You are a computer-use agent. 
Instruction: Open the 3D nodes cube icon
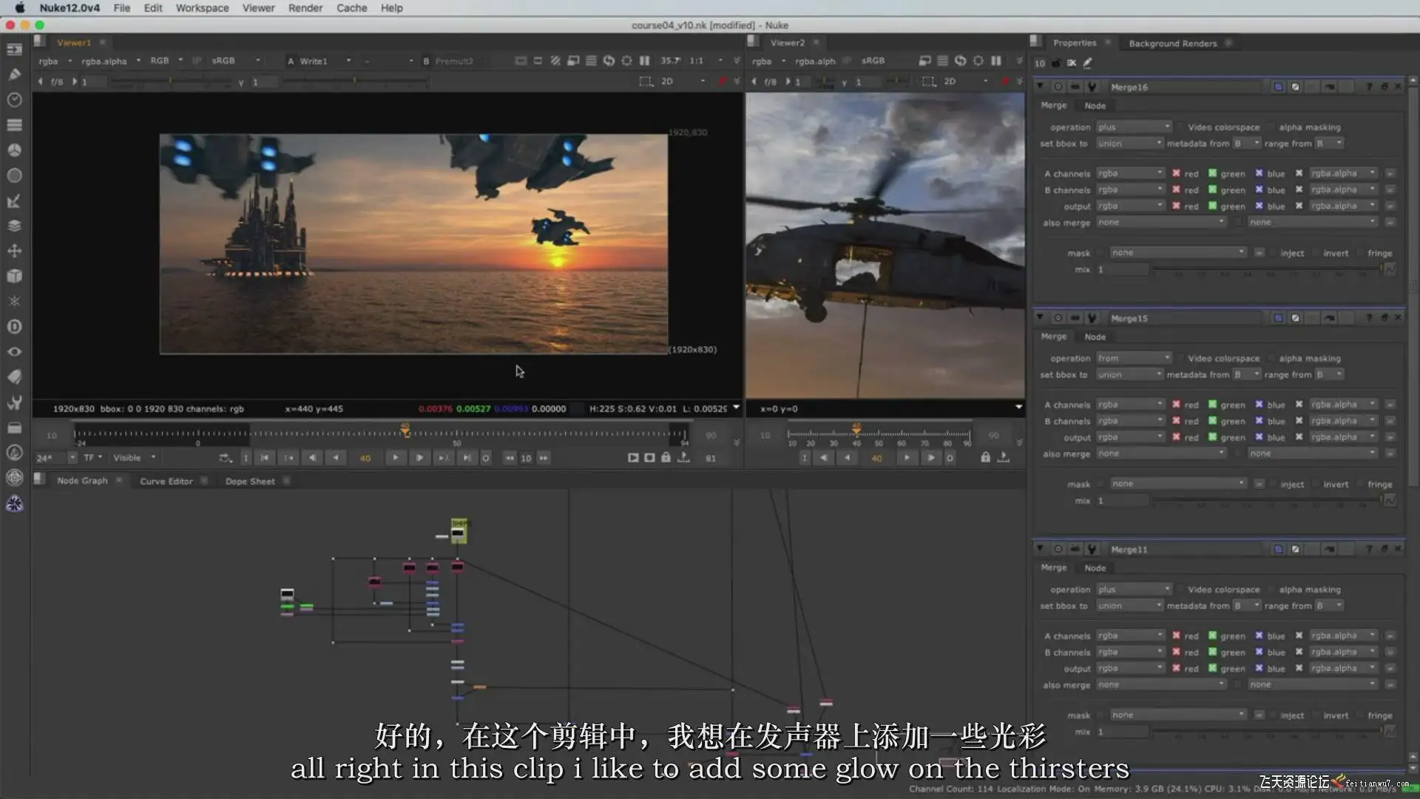[x=14, y=276]
